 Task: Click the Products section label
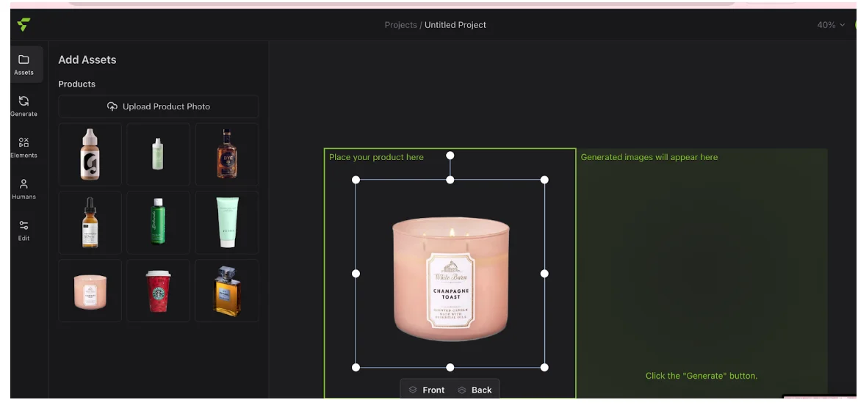pos(77,84)
